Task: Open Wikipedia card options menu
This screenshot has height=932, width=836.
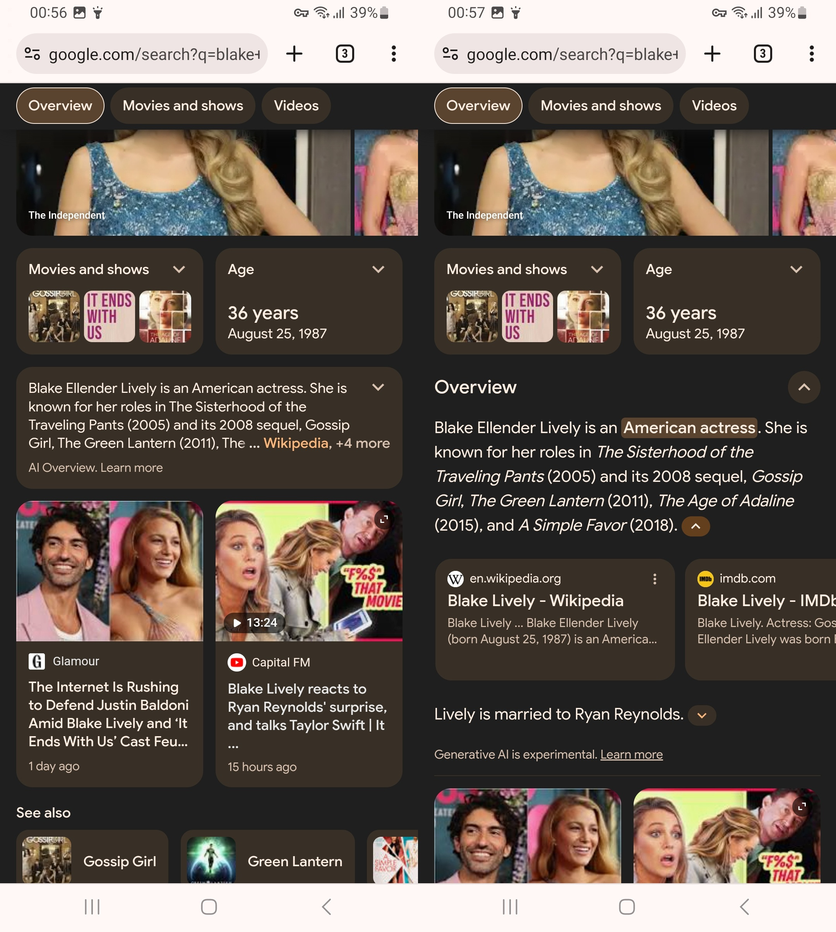Action: point(654,579)
